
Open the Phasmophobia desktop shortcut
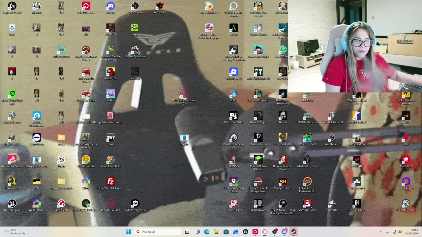(x=258, y=140)
